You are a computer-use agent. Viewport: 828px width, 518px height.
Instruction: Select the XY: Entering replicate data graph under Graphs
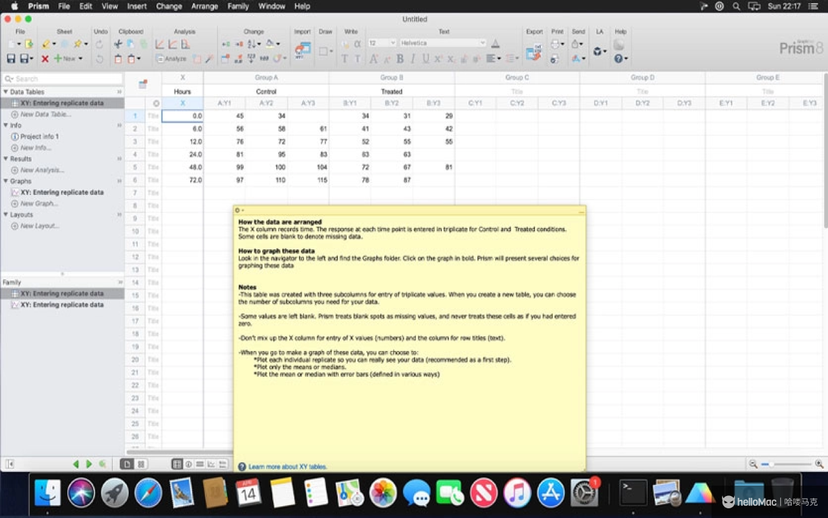(62, 192)
